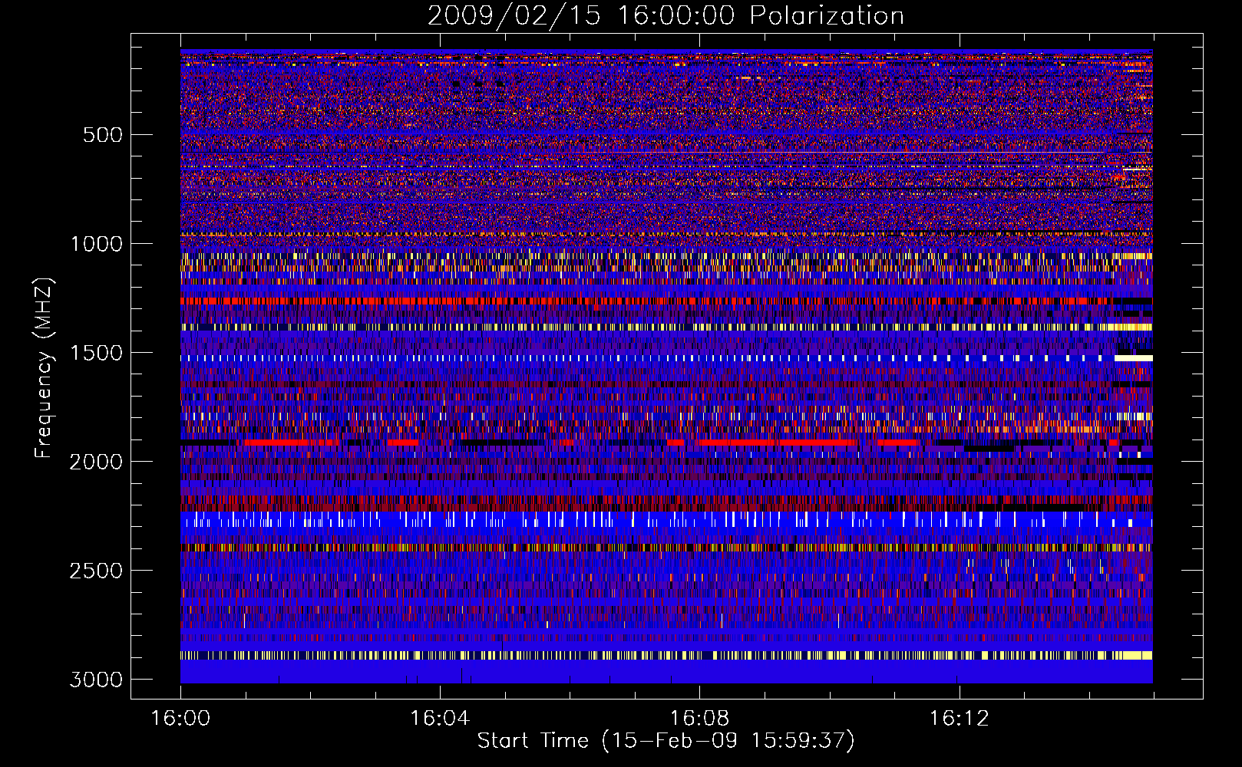The width and height of the screenshot is (1242, 767).
Task: Click the 1000 frequency tick label
Action: tap(96, 244)
